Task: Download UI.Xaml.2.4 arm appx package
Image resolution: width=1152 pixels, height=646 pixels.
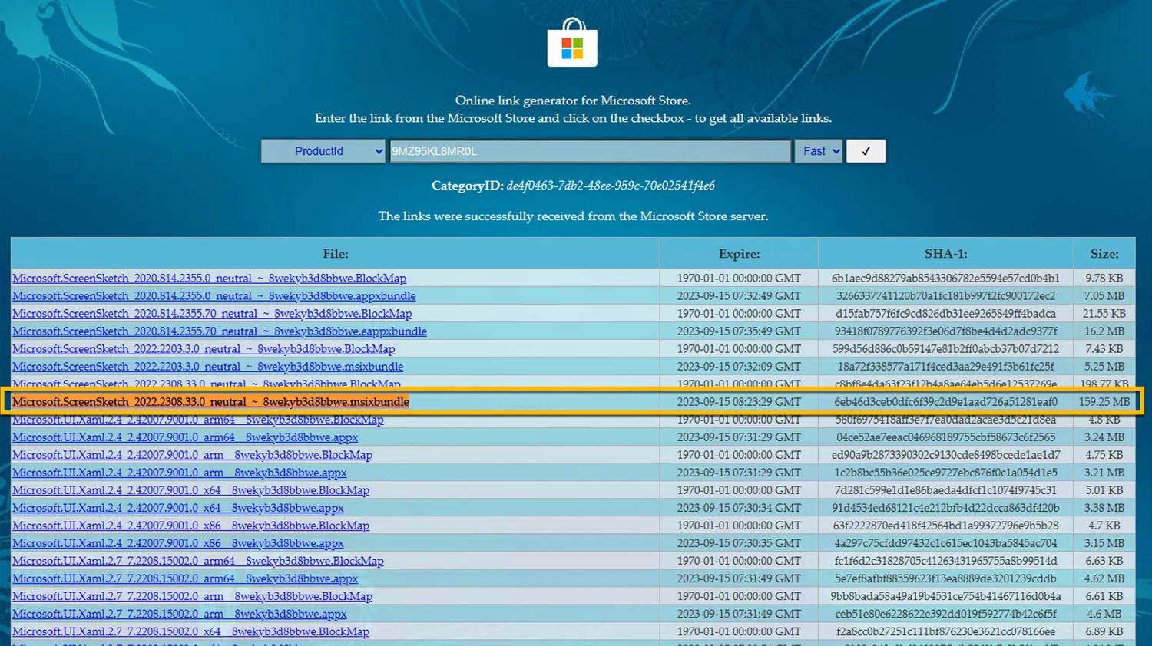Action: pos(179,473)
